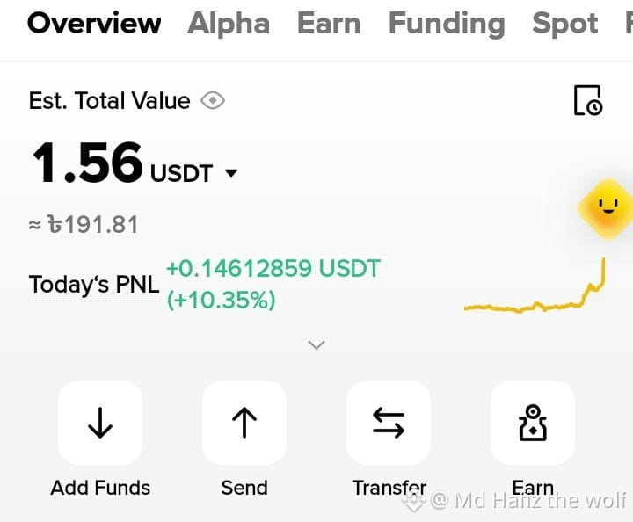This screenshot has height=522, width=633.
Task: Tap the +0.14612859 USDT PNL value
Action: (x=273, y=268)
